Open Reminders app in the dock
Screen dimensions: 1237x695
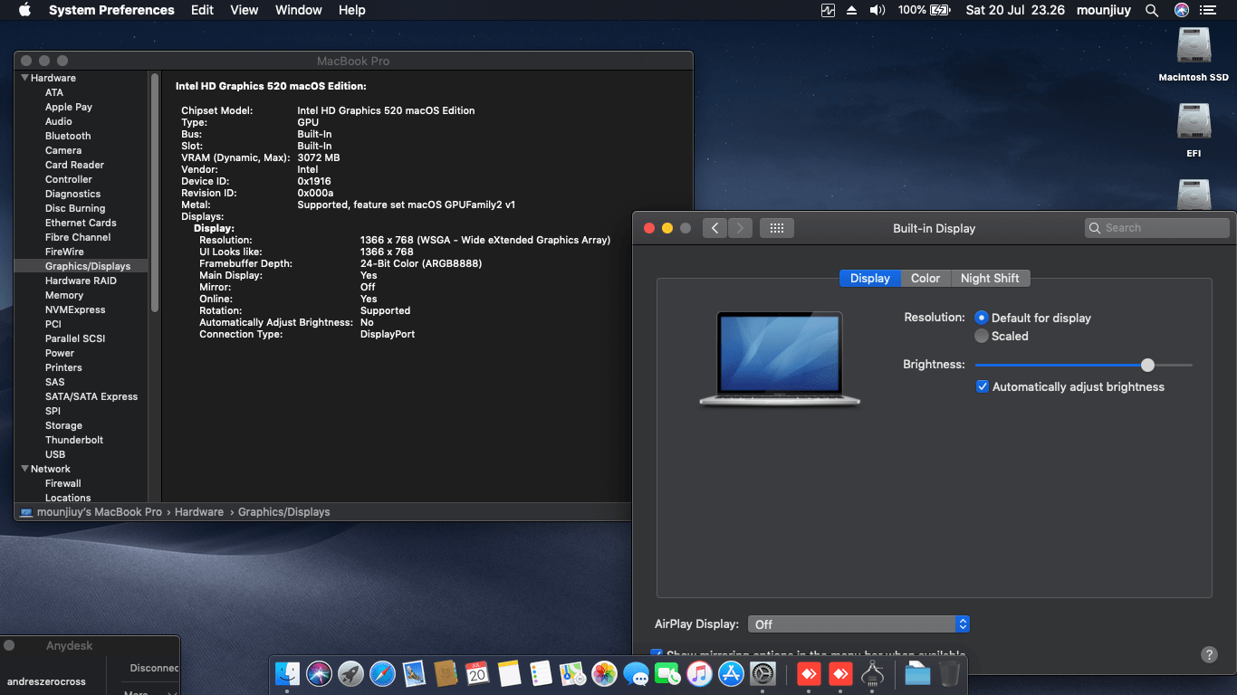tap(541, 673)
